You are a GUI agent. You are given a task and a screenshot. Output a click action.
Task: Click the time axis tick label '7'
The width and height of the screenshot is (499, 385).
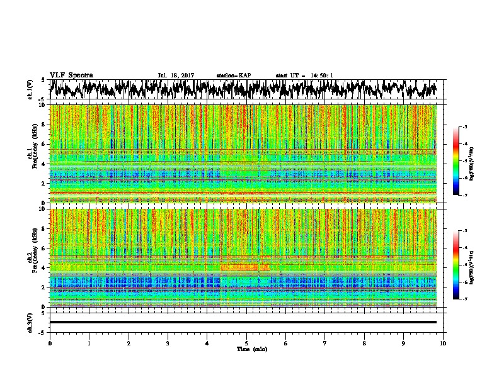(x=325, y=343)
